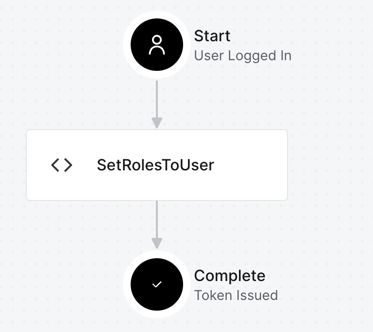
Task: Click the User Logged In subtitle
Action: point(242,56)
